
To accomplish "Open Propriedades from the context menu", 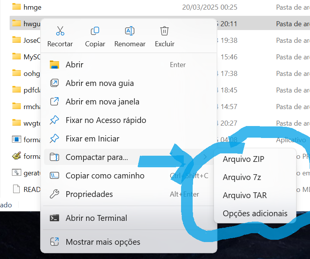I will [129, 194].
